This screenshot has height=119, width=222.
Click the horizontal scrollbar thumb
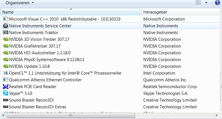point(71,115)
